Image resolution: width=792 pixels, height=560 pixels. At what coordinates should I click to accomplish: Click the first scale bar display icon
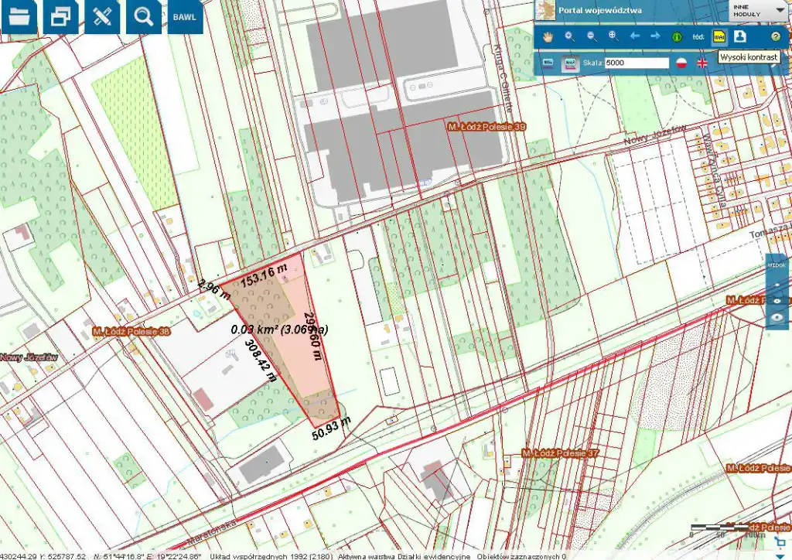(548, 63)
